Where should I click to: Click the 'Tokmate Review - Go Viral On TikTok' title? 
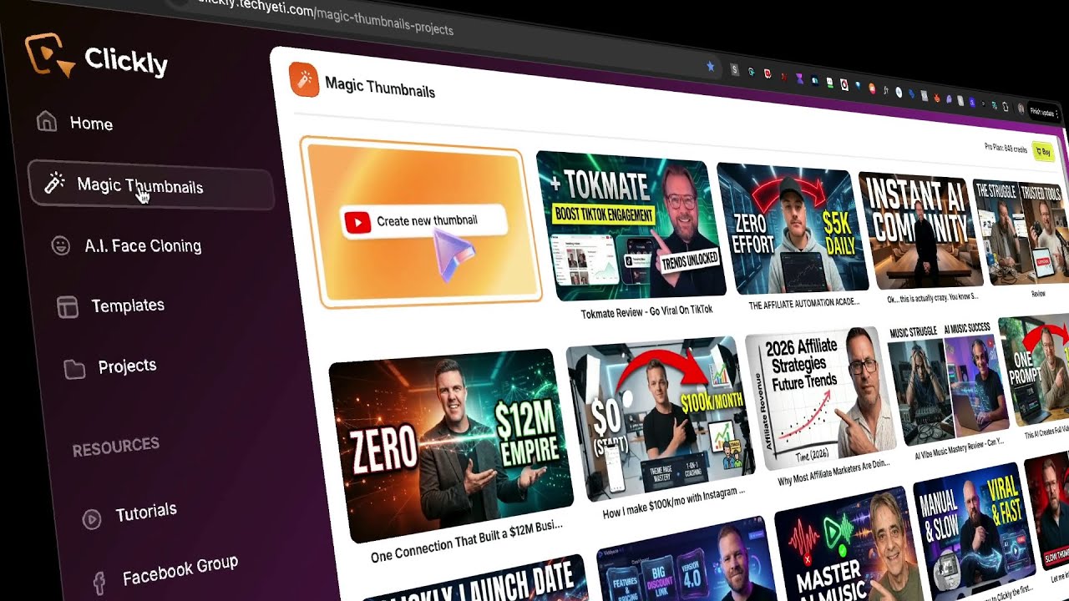tap(647, 311)
